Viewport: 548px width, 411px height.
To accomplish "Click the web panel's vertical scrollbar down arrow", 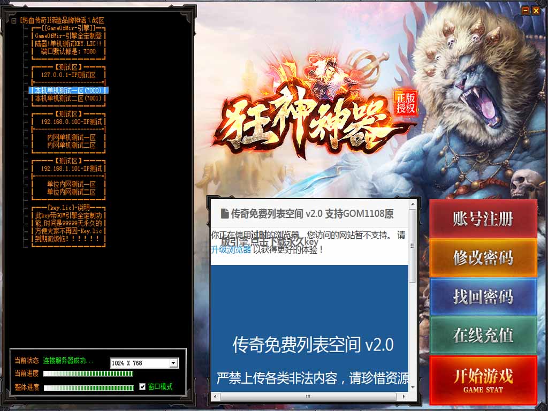I will 413,386.
